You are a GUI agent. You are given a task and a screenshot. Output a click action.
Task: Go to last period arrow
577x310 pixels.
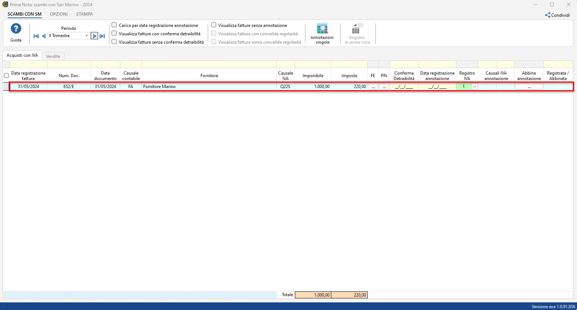[x=102, y=36]
